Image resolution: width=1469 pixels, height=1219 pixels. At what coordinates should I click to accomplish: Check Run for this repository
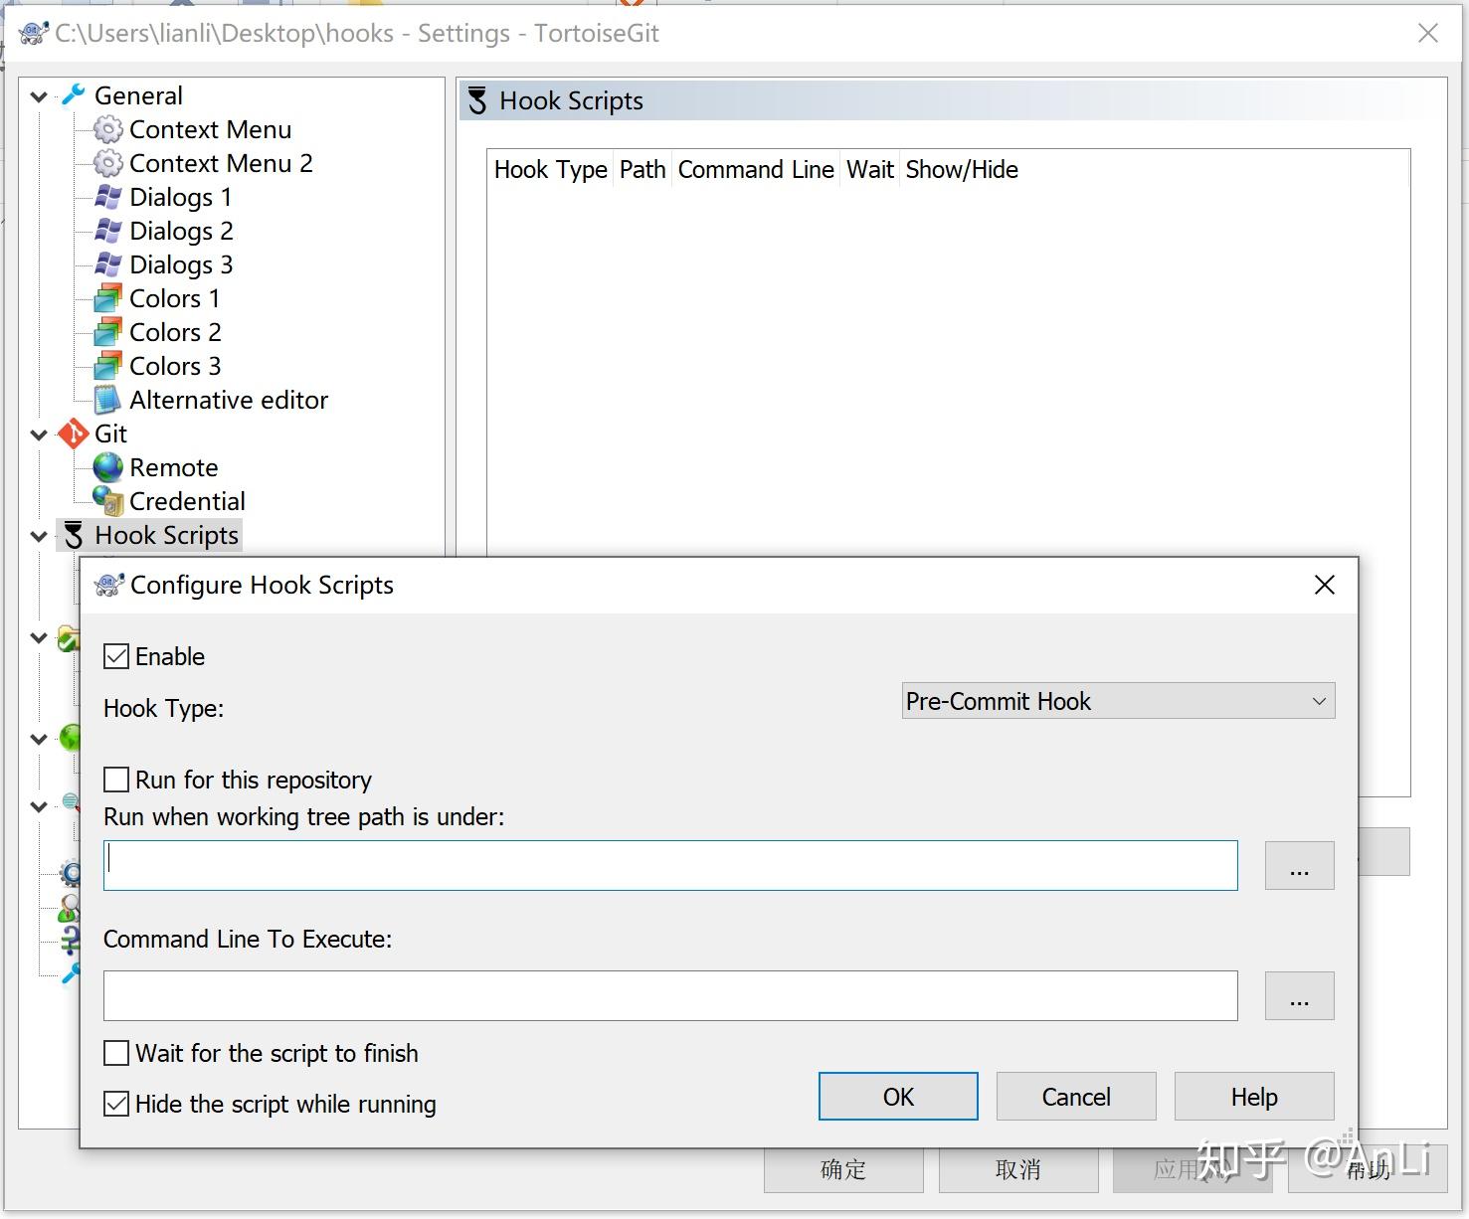click(116, 780)
